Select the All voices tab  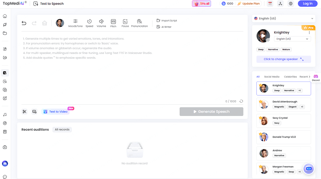click(258, 77)
